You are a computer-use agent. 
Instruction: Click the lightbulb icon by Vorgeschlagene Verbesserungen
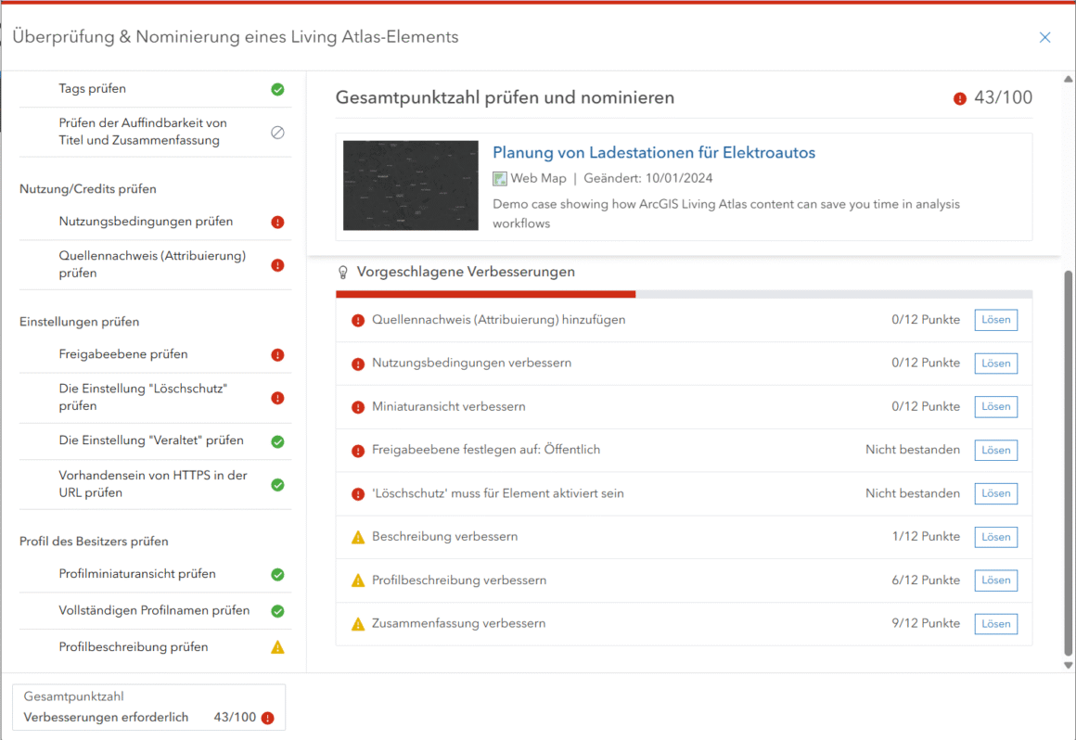(343, 273)
